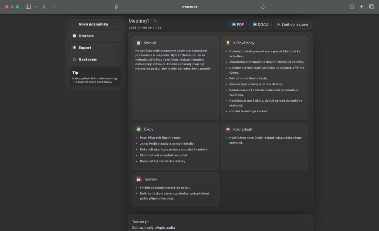Click the brain icon for Rozhodnutí
Viewport: 379px width, 231px height.
tap(228, 129)
